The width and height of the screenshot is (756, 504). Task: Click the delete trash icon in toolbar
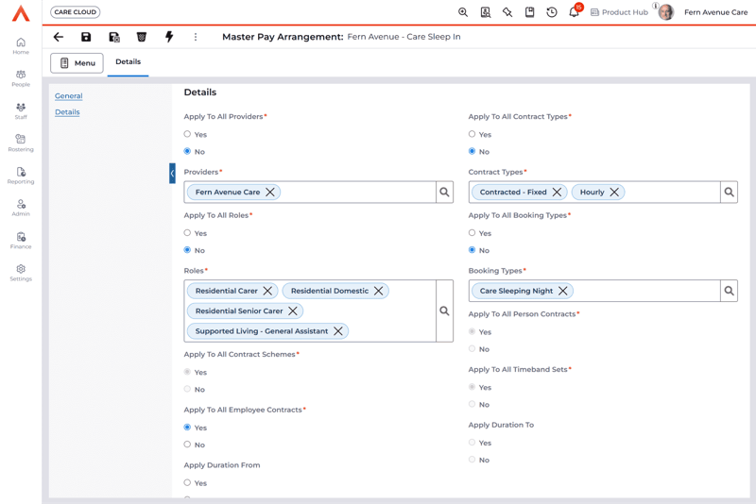pyautogui.click(x=142, y=37)
